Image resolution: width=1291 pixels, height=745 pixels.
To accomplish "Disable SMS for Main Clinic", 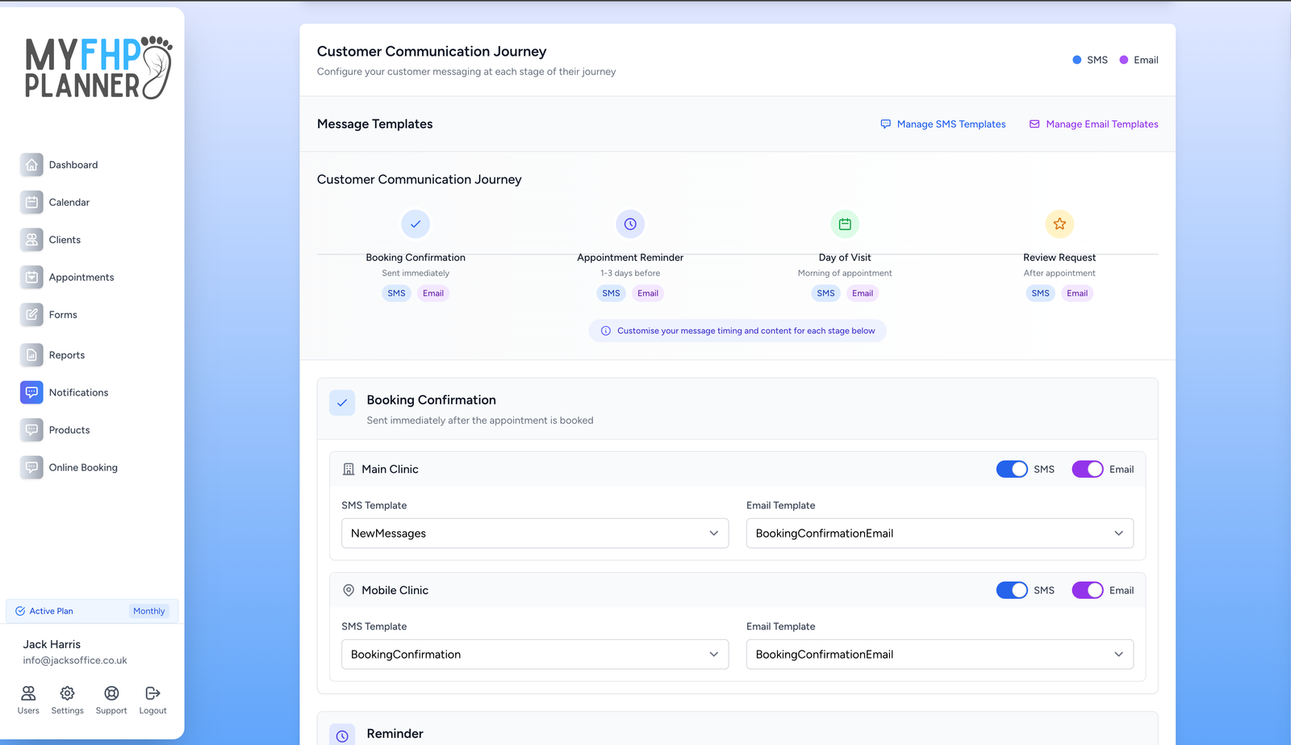I will coord(1011,469).
